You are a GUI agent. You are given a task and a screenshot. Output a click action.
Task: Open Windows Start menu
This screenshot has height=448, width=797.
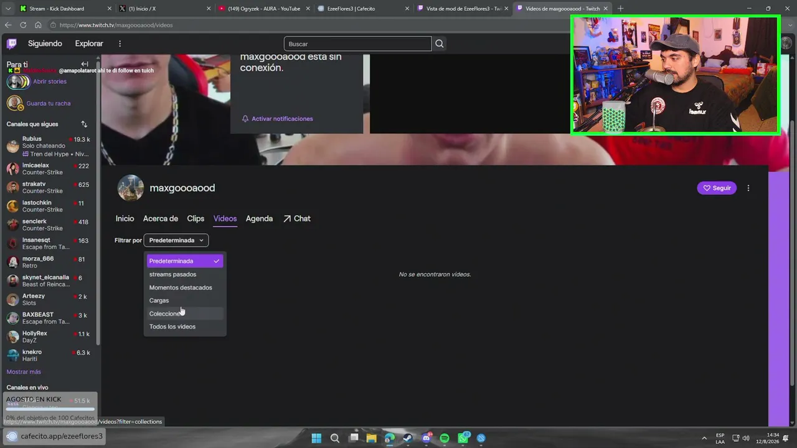tap(316, 438)
